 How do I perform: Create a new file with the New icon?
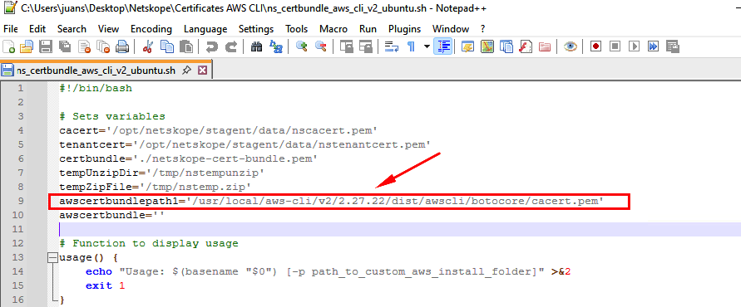pos(9,46)
